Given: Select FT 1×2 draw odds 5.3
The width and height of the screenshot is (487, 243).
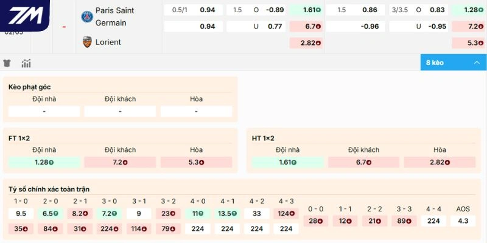Looking at the screenshot, I should click(196, 162).
